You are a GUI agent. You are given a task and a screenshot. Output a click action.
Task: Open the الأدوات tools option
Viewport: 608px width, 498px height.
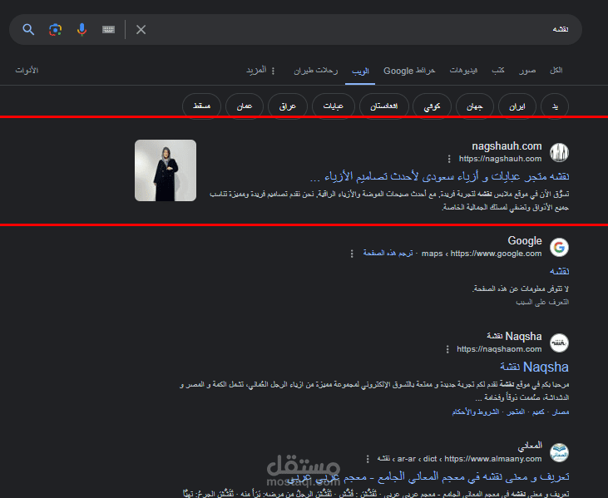[x=27, y=70]
